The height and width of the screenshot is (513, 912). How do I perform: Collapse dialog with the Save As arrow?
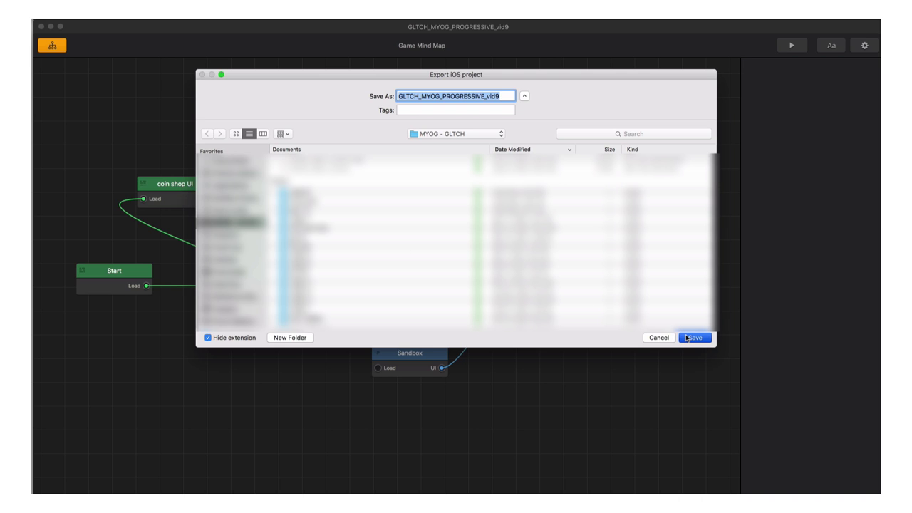524,96
